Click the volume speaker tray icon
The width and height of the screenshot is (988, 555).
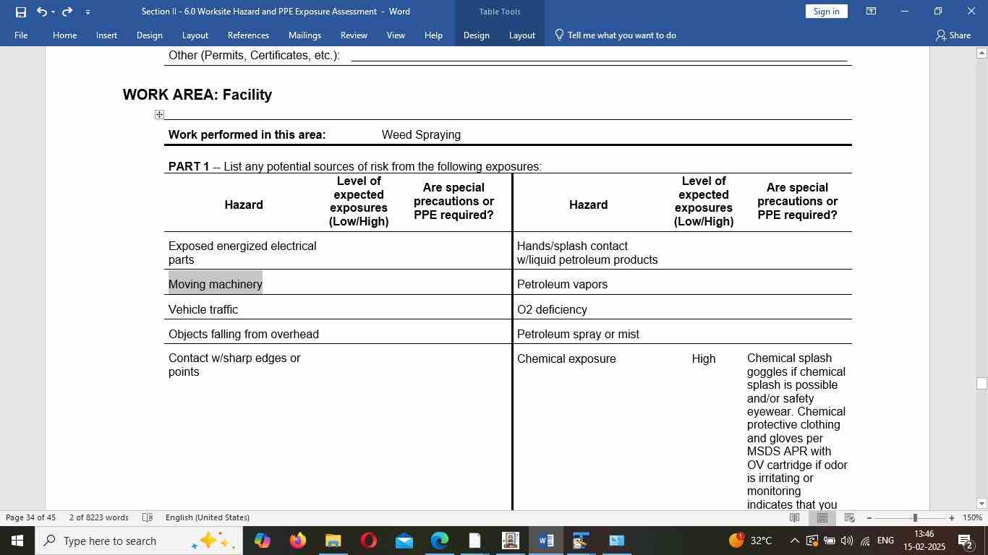(847, 541)
